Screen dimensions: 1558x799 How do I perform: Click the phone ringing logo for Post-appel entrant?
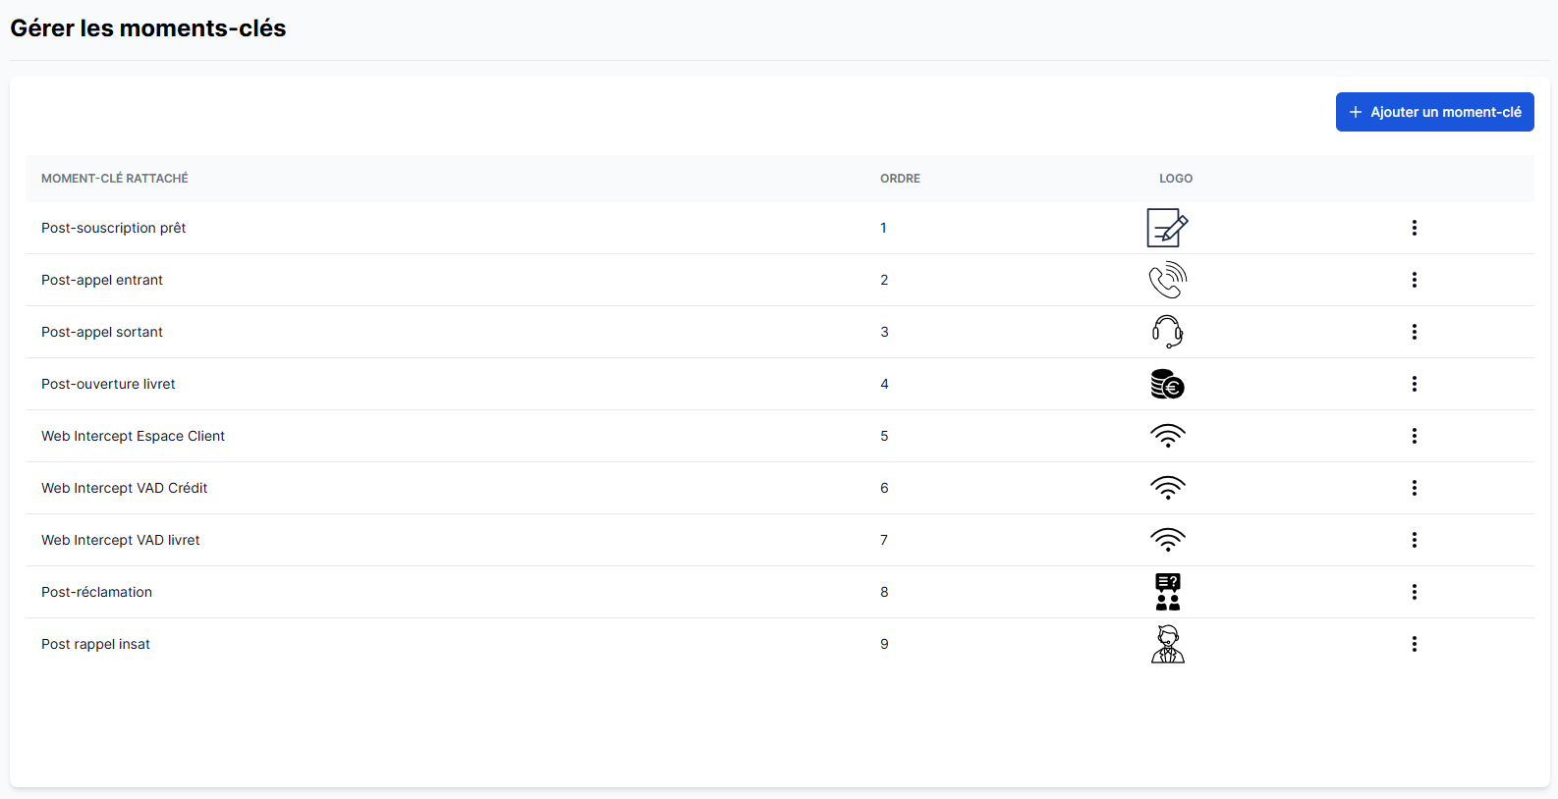pyautogui.click(x=1167, y=280)
